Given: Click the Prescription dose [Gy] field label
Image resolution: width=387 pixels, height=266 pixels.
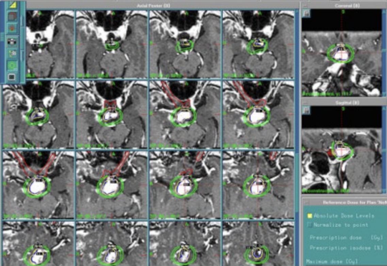Looking at the screenshot, I should pyautogui.click(x=346, y=237).
